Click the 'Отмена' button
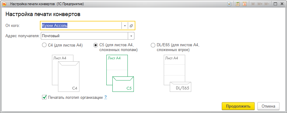The width and height of the screenshot is (287, 113). [268, 106]
